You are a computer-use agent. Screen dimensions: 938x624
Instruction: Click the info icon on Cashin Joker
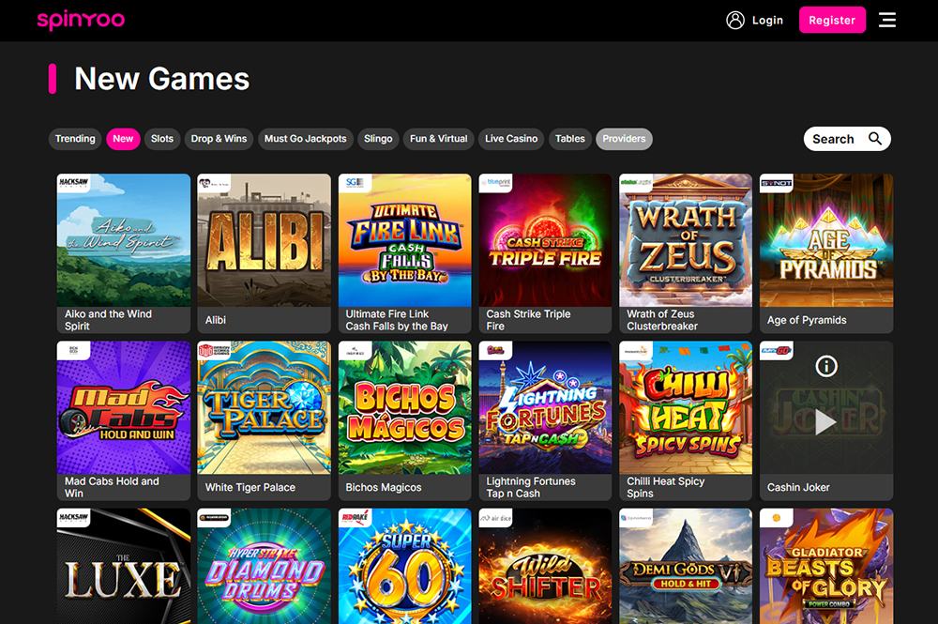coord(825,366)
